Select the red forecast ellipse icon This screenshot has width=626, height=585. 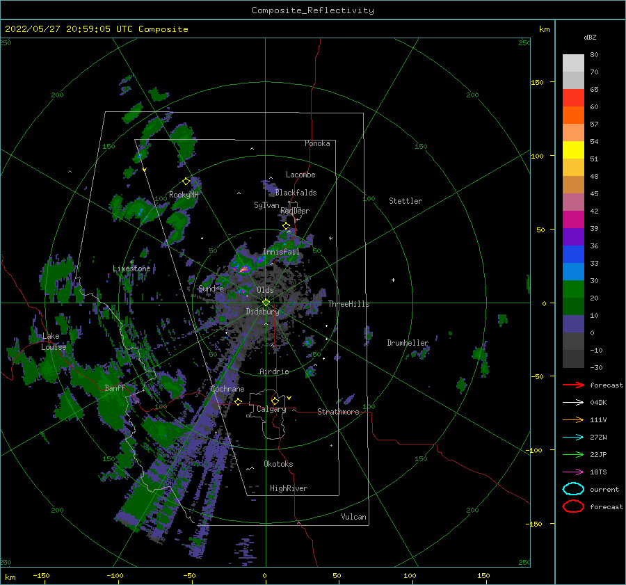pyautogui.click(x=573, y=506)
